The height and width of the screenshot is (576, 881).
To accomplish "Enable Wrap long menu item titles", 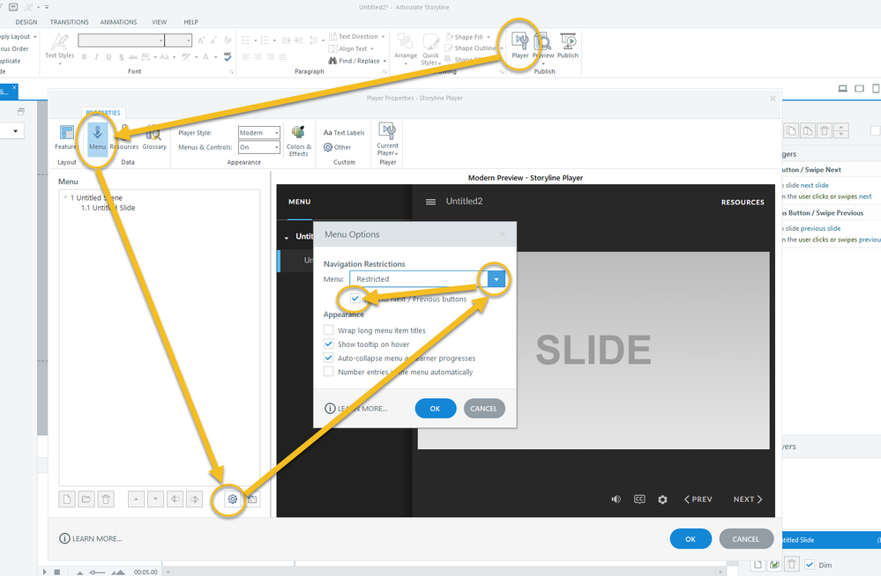I will point(329,330).
